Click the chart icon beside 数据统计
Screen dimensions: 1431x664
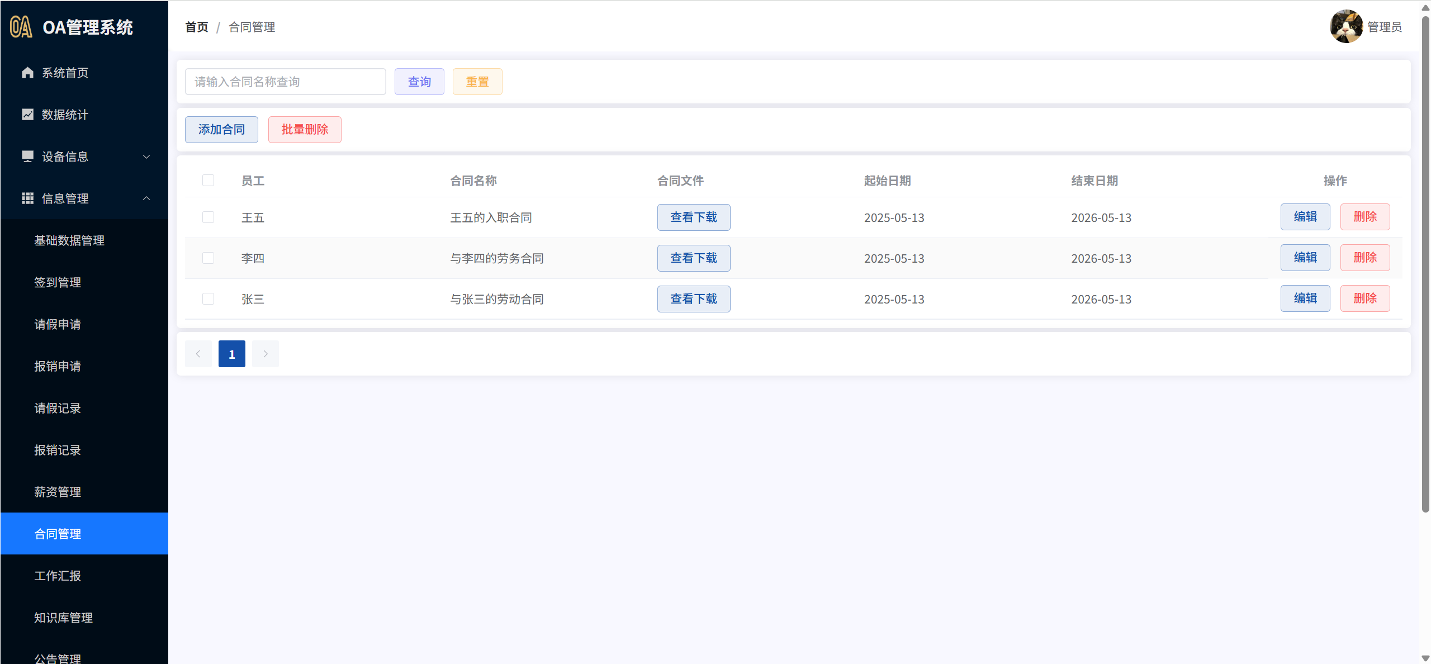27,115
